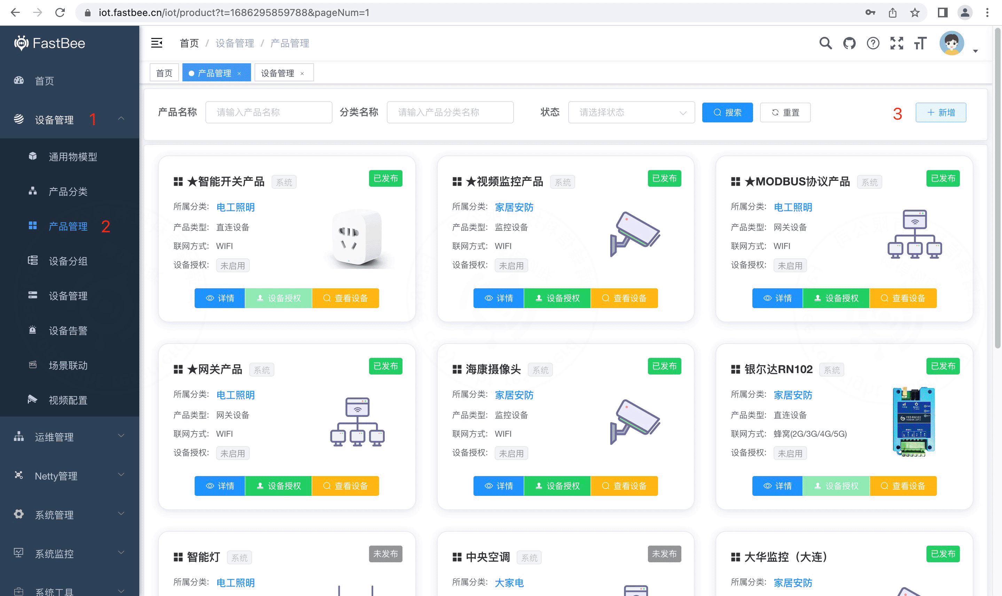Image resolution: width=1002 pixels, height=596 pixels.
Task: Click 设备授权 for ★网关产品
Action: click(x=278, y=485)
